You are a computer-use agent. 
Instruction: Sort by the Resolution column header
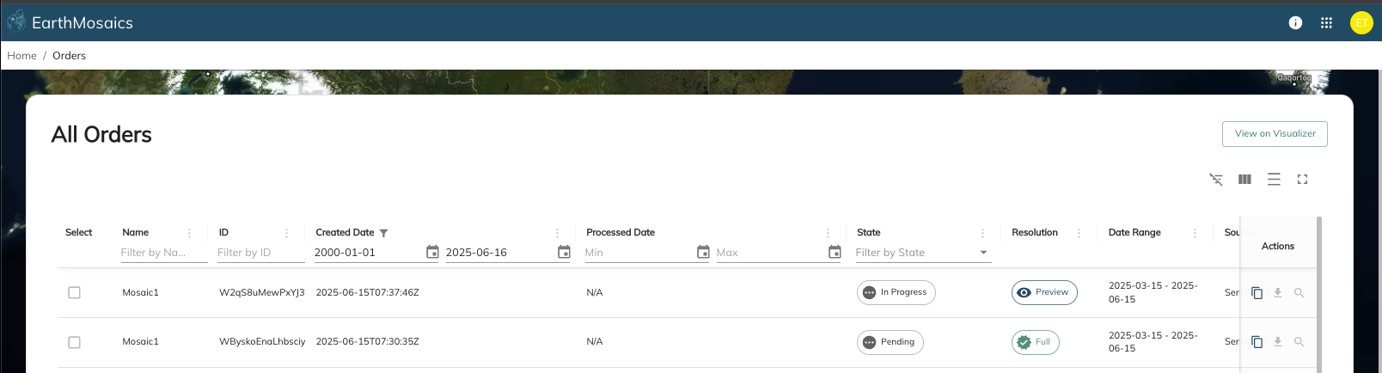click(x=1035, y=233)
